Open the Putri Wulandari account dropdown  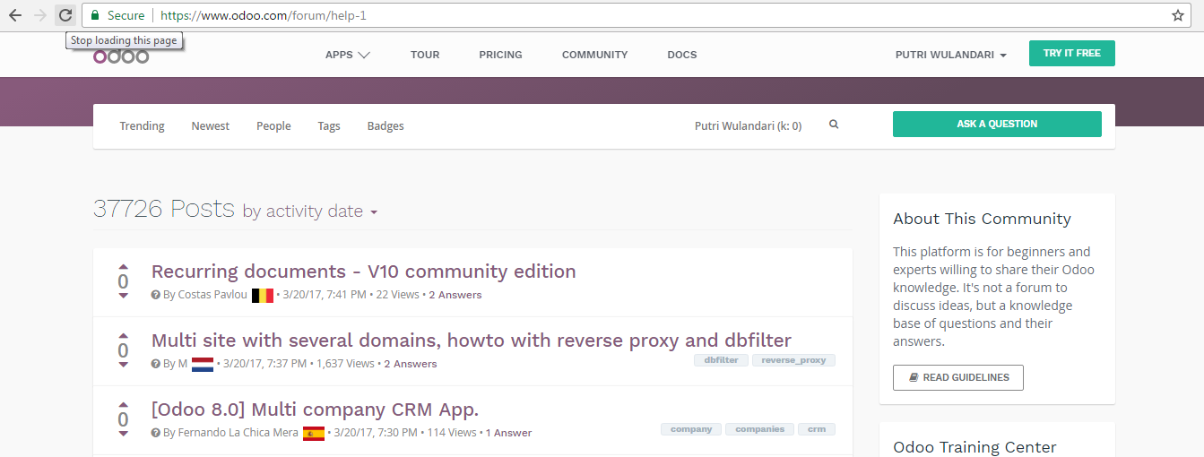951,55
